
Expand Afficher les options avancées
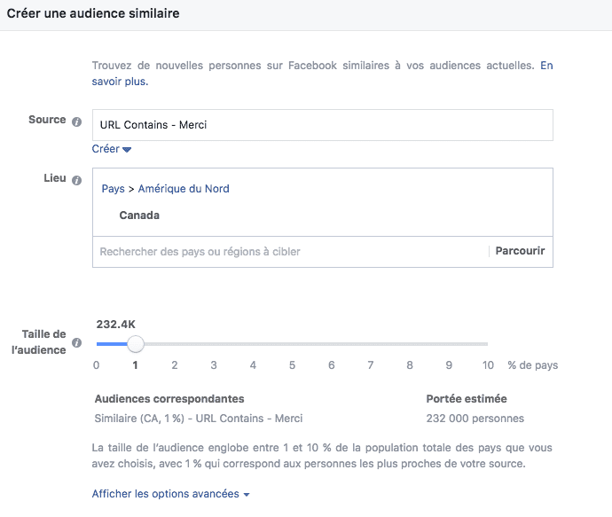click(171, 494)
